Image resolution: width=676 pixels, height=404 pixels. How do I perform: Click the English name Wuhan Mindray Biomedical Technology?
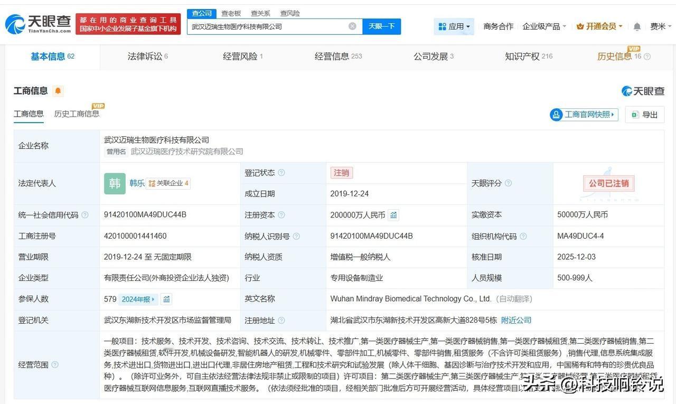click(x=411, y=299)
